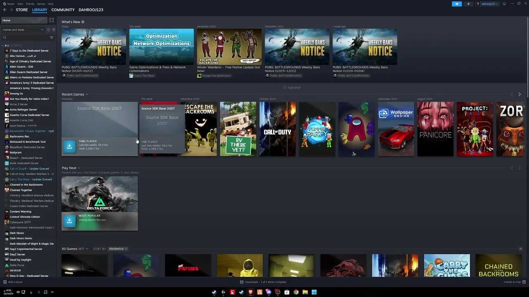Open Call of Duty recent game cover
This screenshot has height=297, width=529.
[x=277, y=129]
